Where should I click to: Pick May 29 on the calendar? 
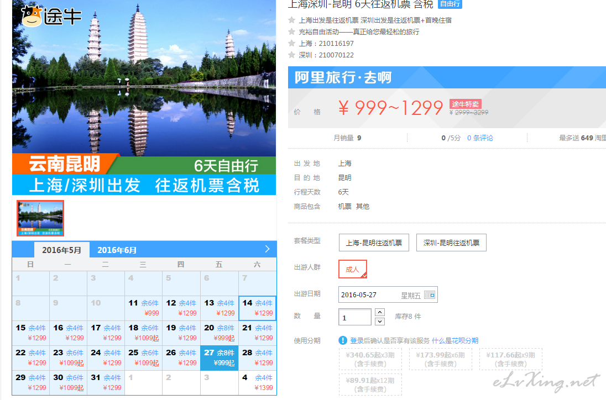[30, 383]
